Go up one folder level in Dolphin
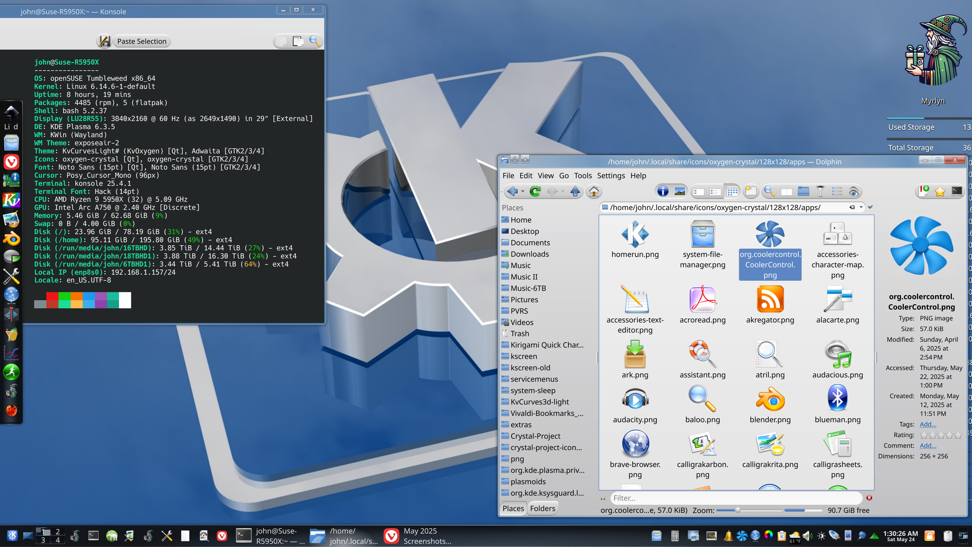 (x=575, y=192)
